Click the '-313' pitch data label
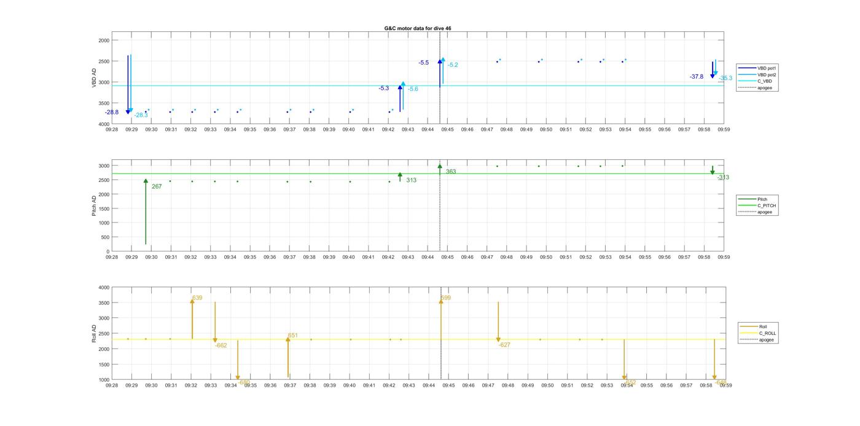 point(723,178)
